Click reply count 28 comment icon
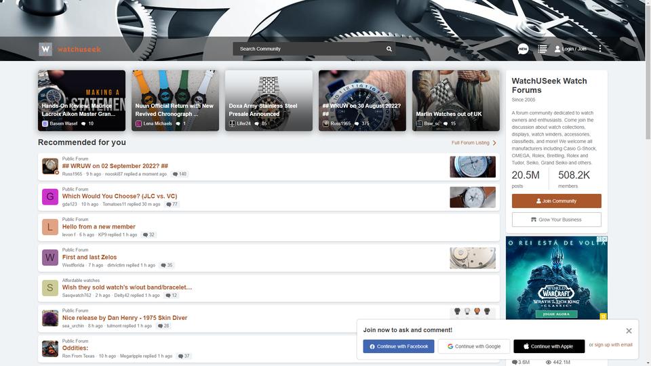 click(163, 326)
